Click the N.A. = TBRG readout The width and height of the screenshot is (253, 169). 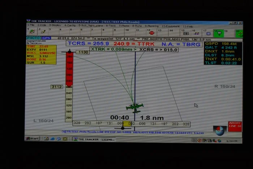click(x=181, y=44)
